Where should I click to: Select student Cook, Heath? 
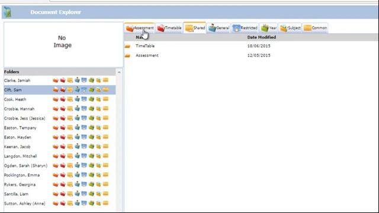[x=15, y=99]
